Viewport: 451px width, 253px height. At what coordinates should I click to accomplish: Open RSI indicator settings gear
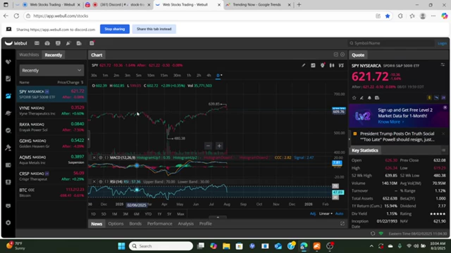point(100,182)
